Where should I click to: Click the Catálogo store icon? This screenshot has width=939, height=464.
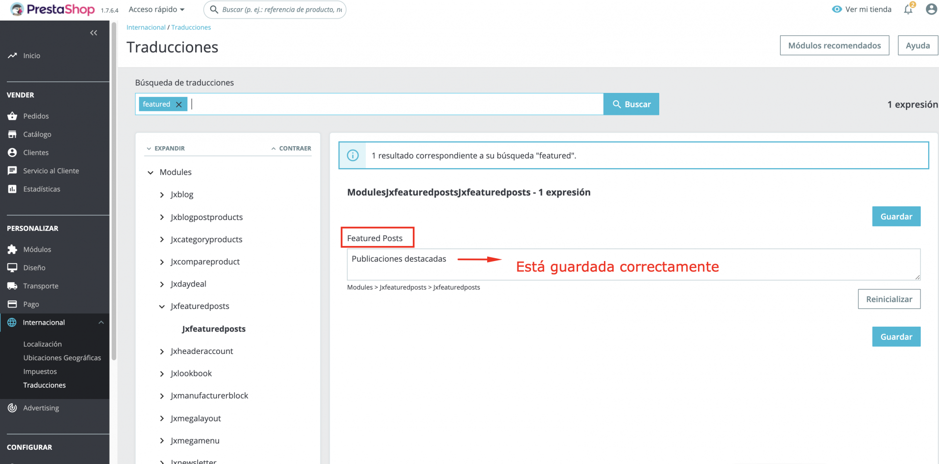click(x=12, y=134)
